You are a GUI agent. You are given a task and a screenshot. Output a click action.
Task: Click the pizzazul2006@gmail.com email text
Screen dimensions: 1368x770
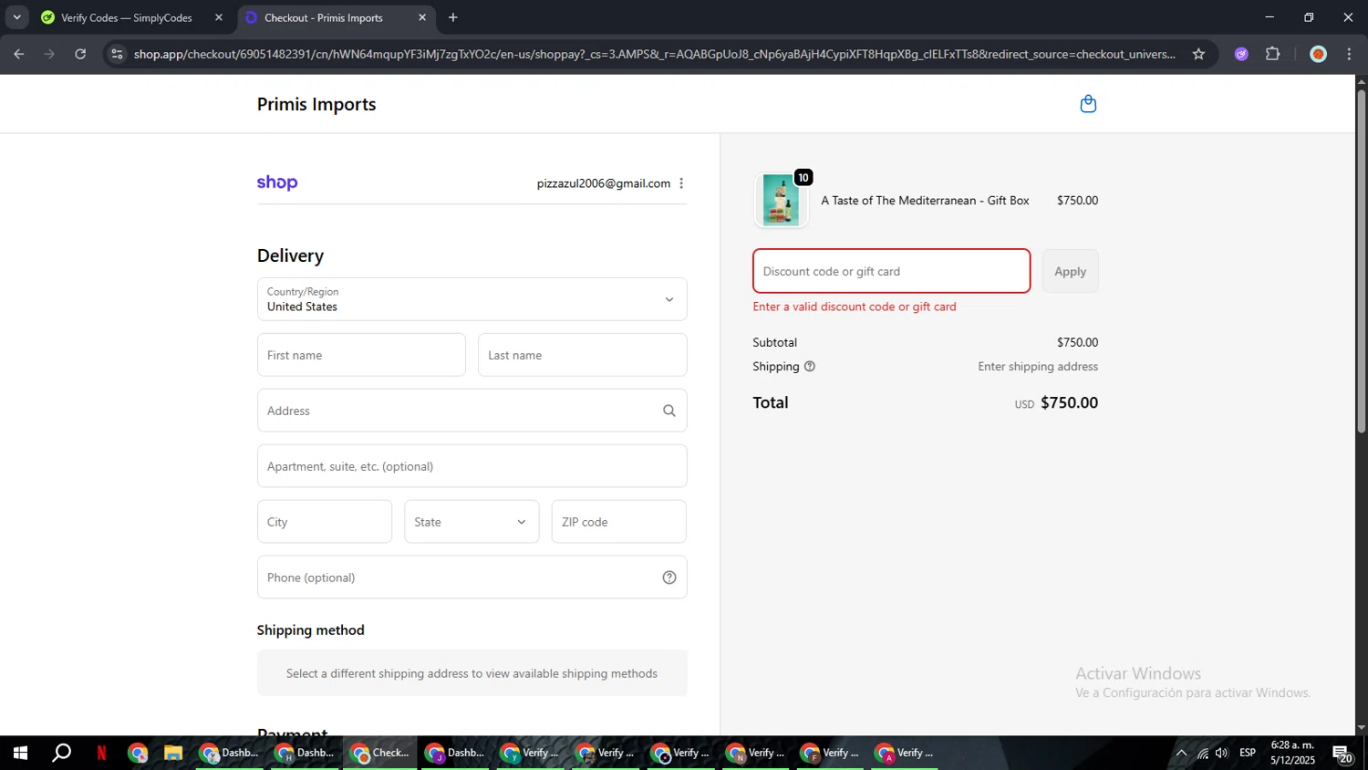click(x=603, y=183)
